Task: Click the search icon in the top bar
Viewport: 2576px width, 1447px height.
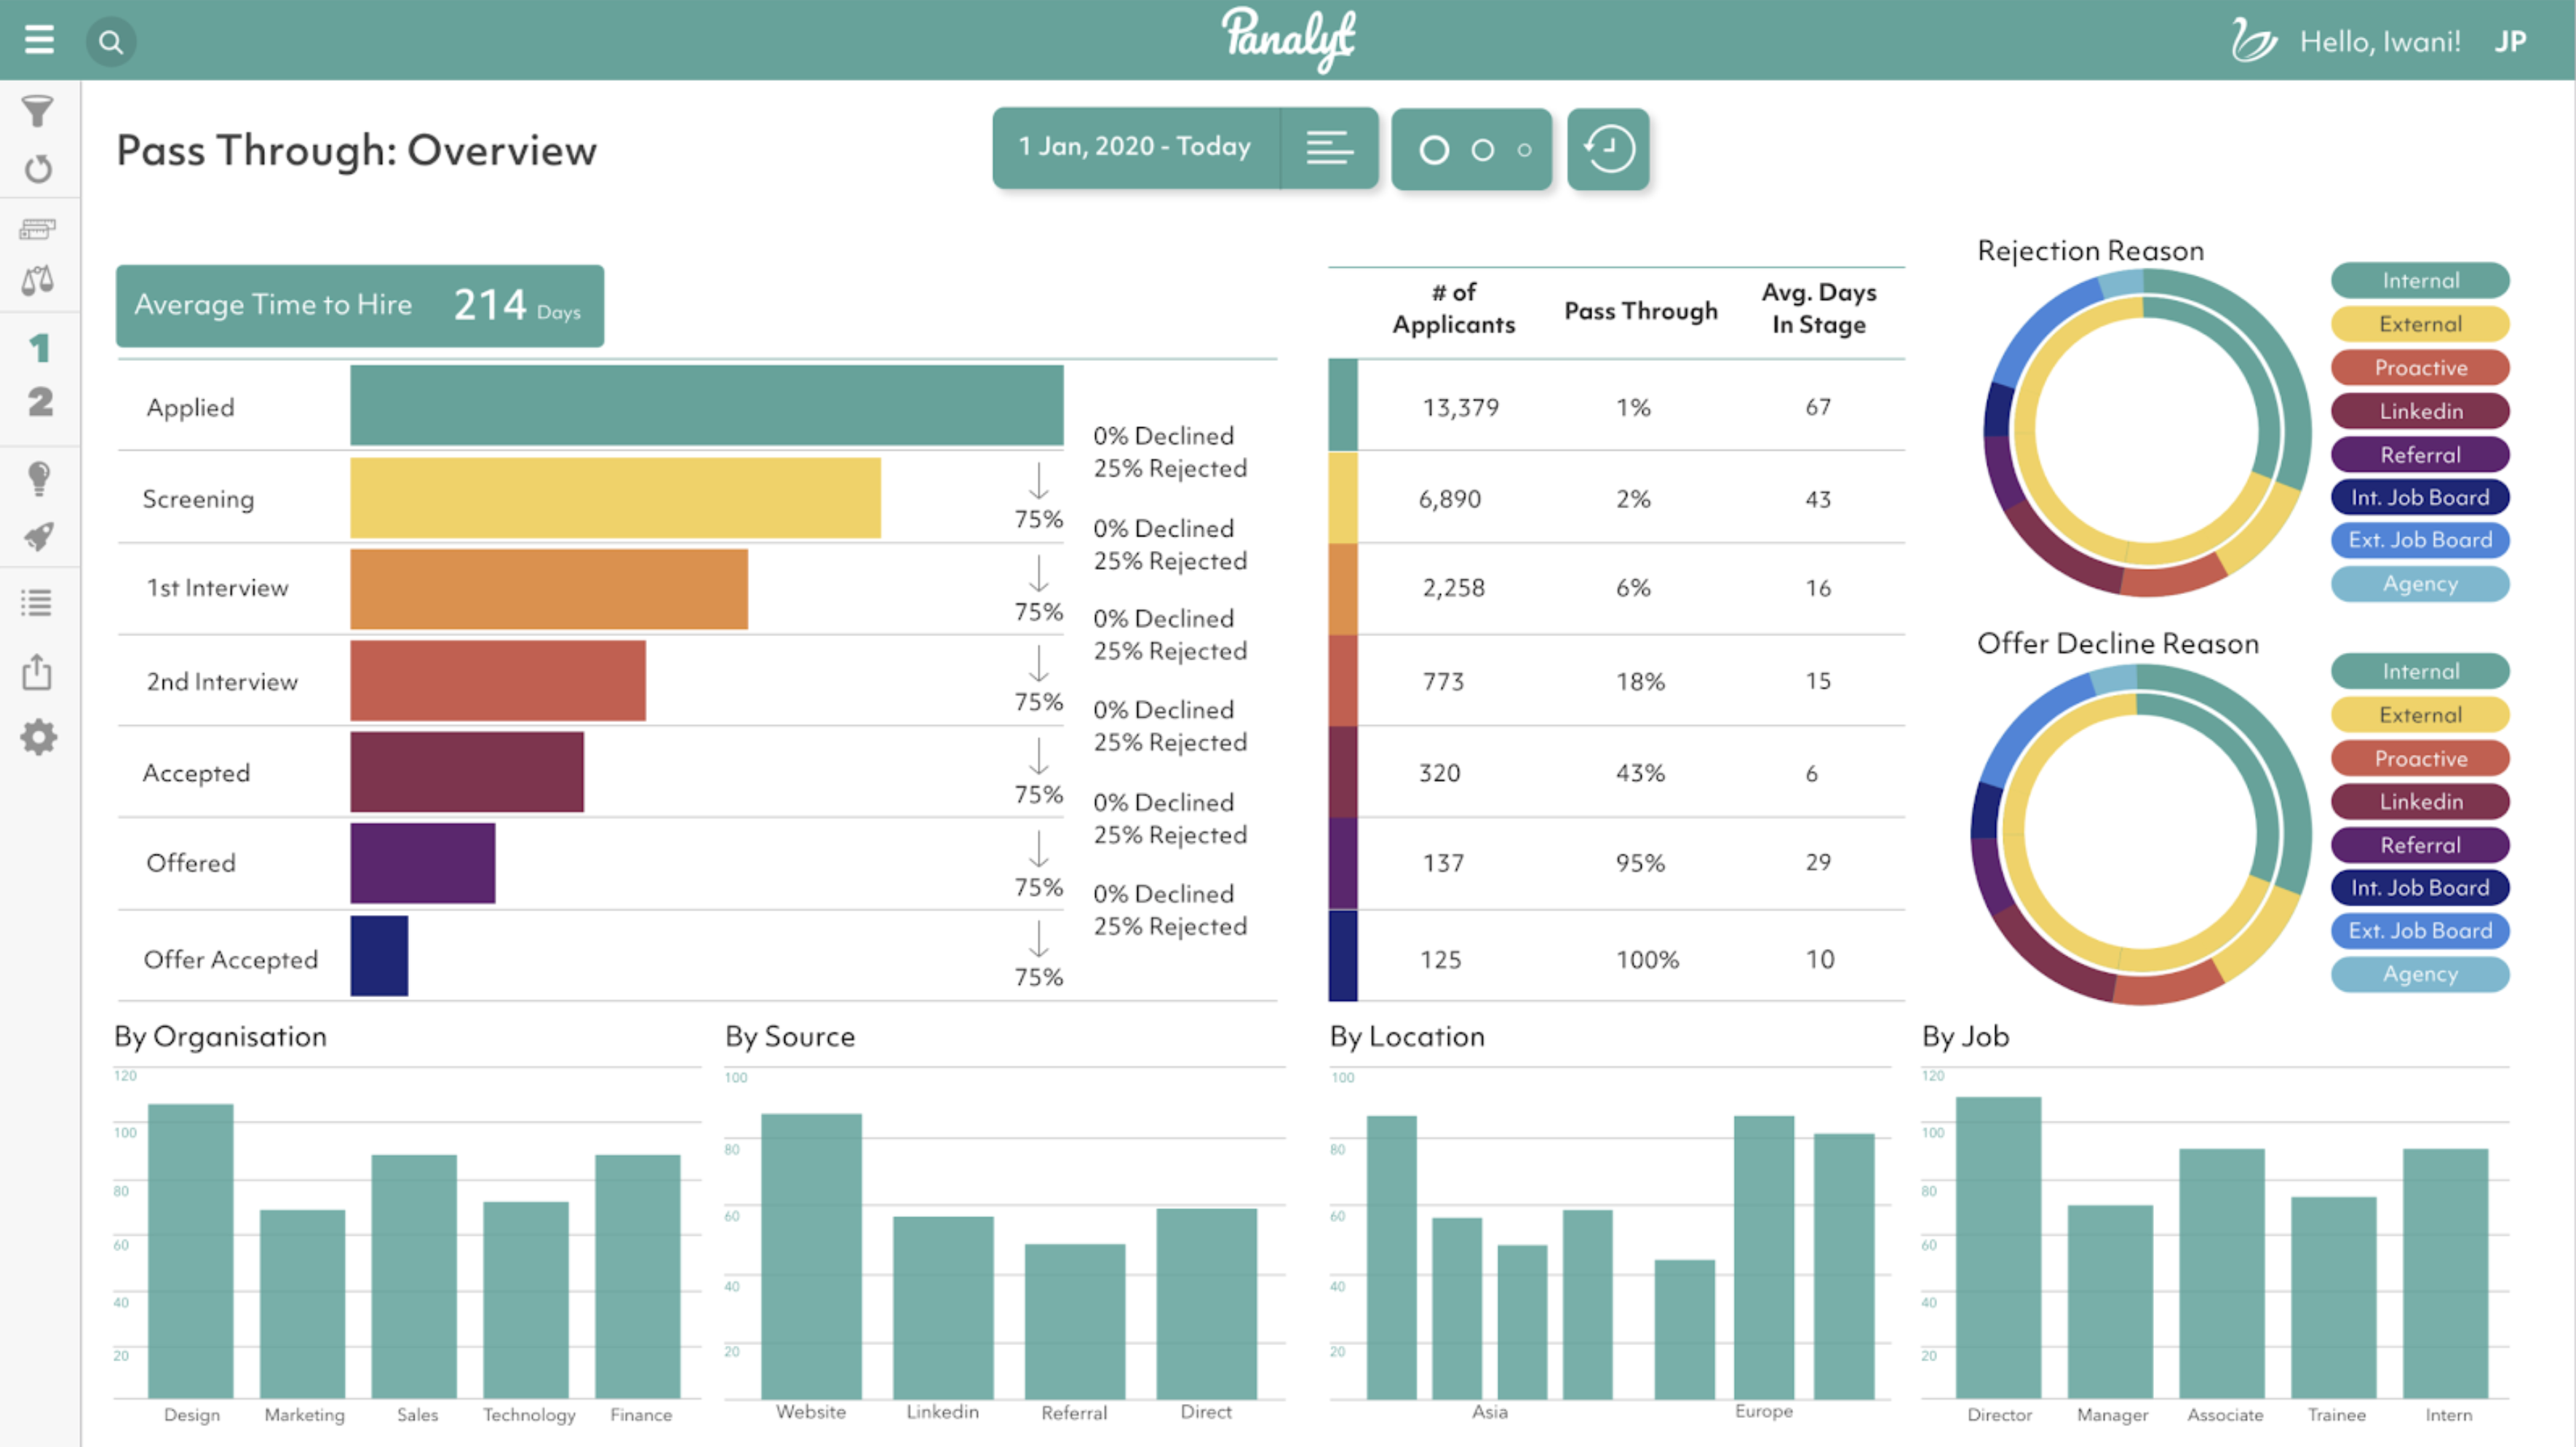Action: [111, 39]
